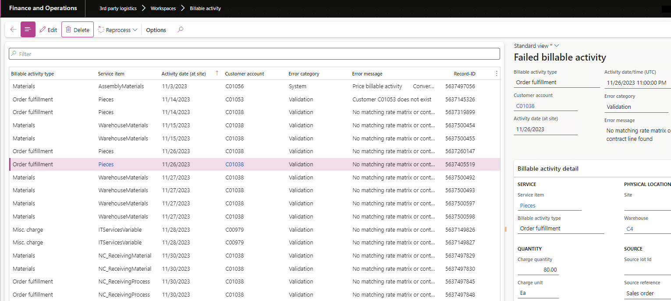Click the System error category cell
Screen dimensions: 671x301
pyautogui.click(x=298, y=86)
